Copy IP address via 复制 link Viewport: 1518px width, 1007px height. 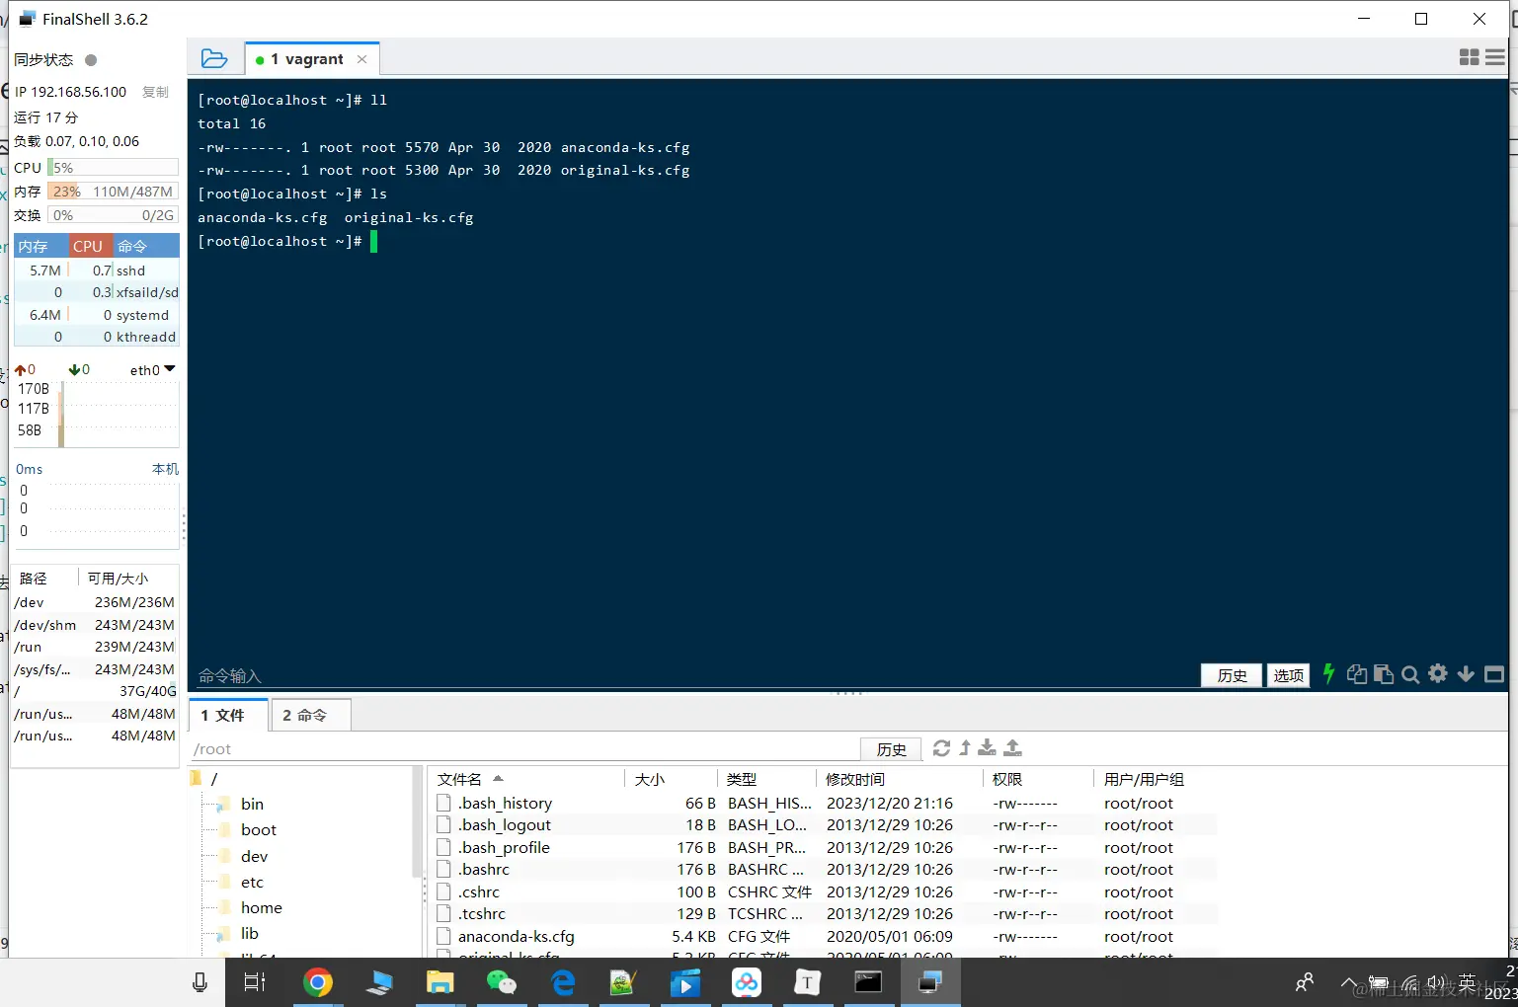[155, 92]
